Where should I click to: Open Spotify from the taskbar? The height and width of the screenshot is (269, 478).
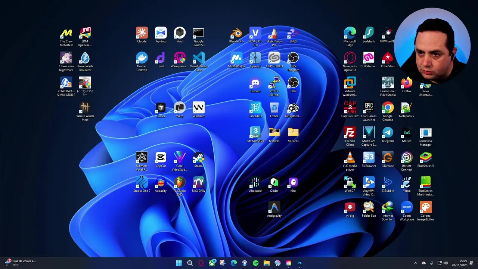coord(255,263)
